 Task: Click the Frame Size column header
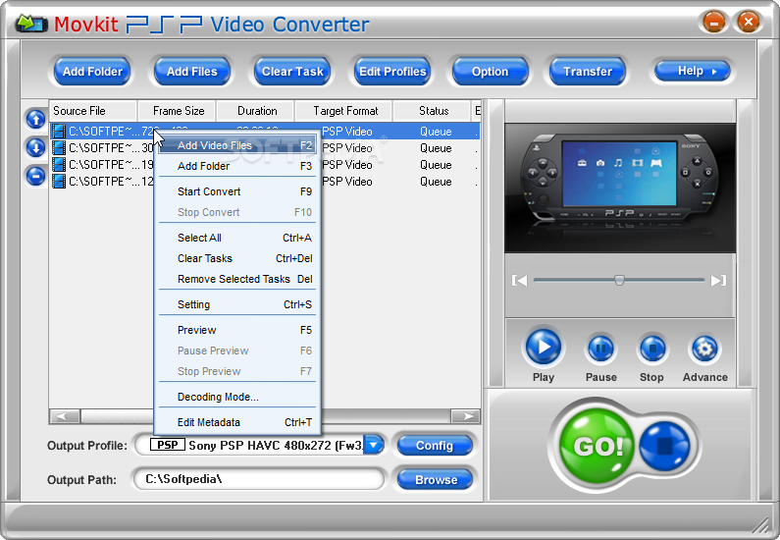click(178, 111)
